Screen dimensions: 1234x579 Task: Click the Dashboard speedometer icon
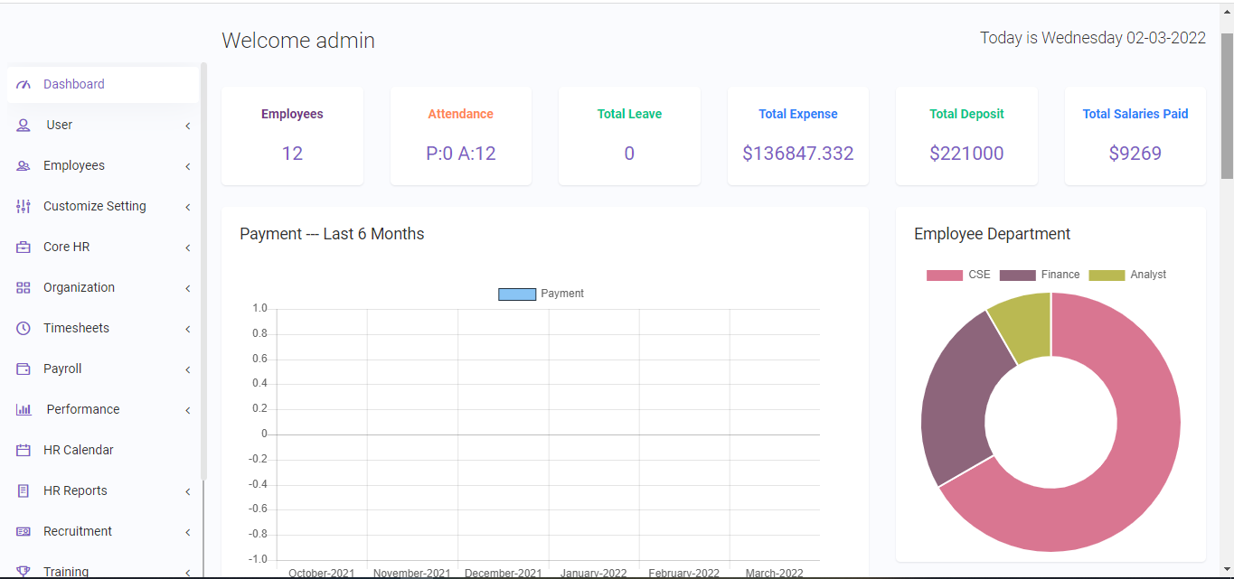coord(24,85)
